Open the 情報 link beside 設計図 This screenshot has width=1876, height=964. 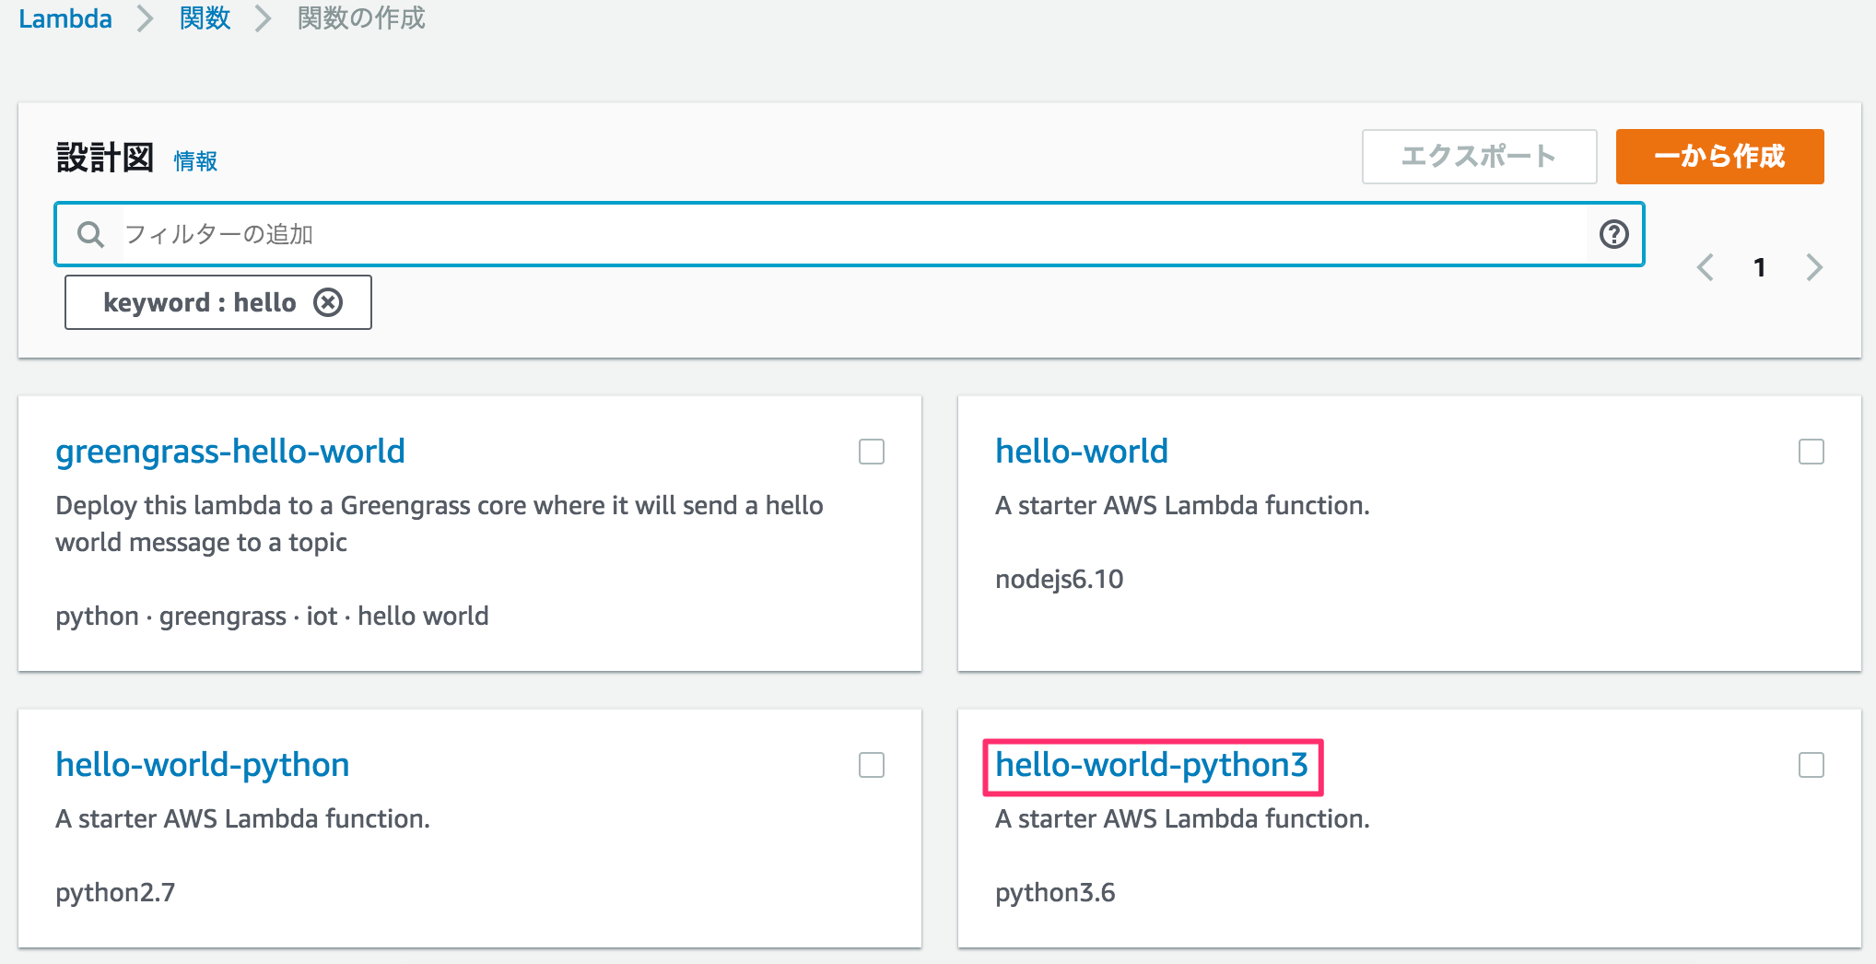[195, 160]
